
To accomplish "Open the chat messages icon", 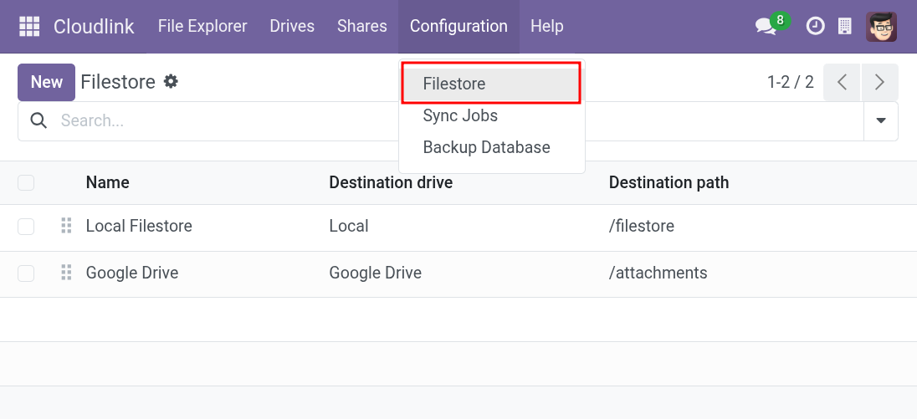I will click(x=766, y=27).
